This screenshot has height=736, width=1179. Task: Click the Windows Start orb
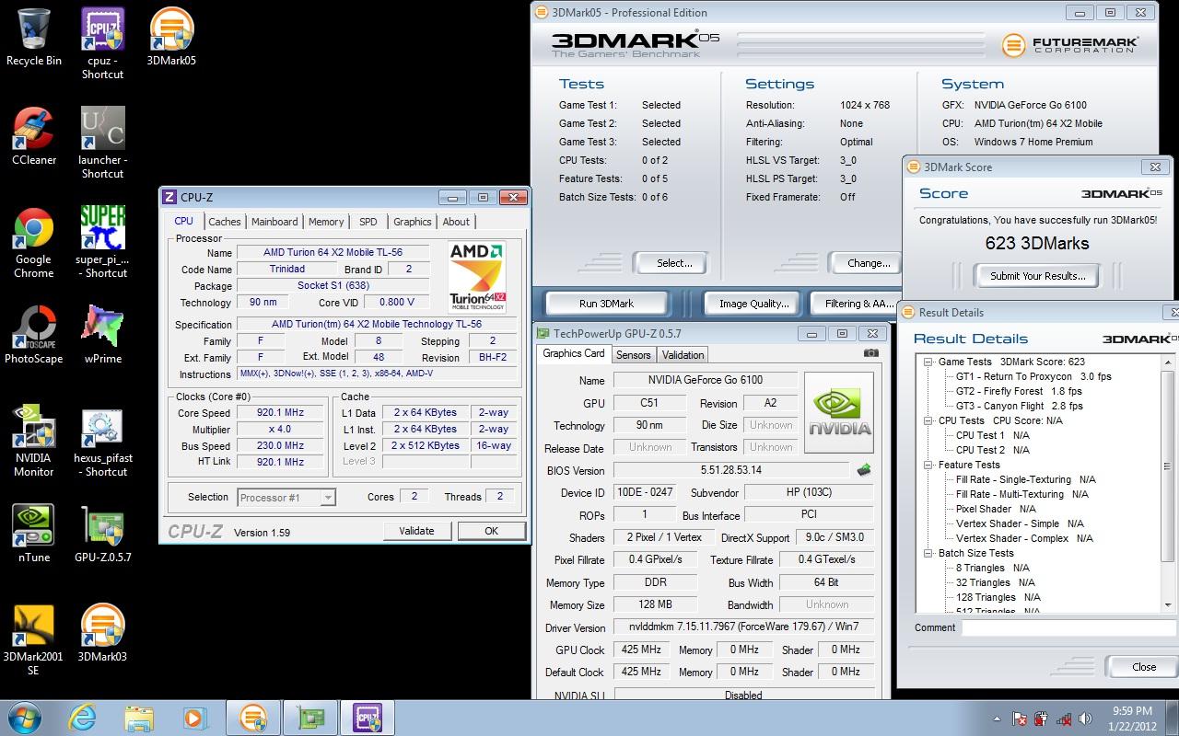coord(24,718)
